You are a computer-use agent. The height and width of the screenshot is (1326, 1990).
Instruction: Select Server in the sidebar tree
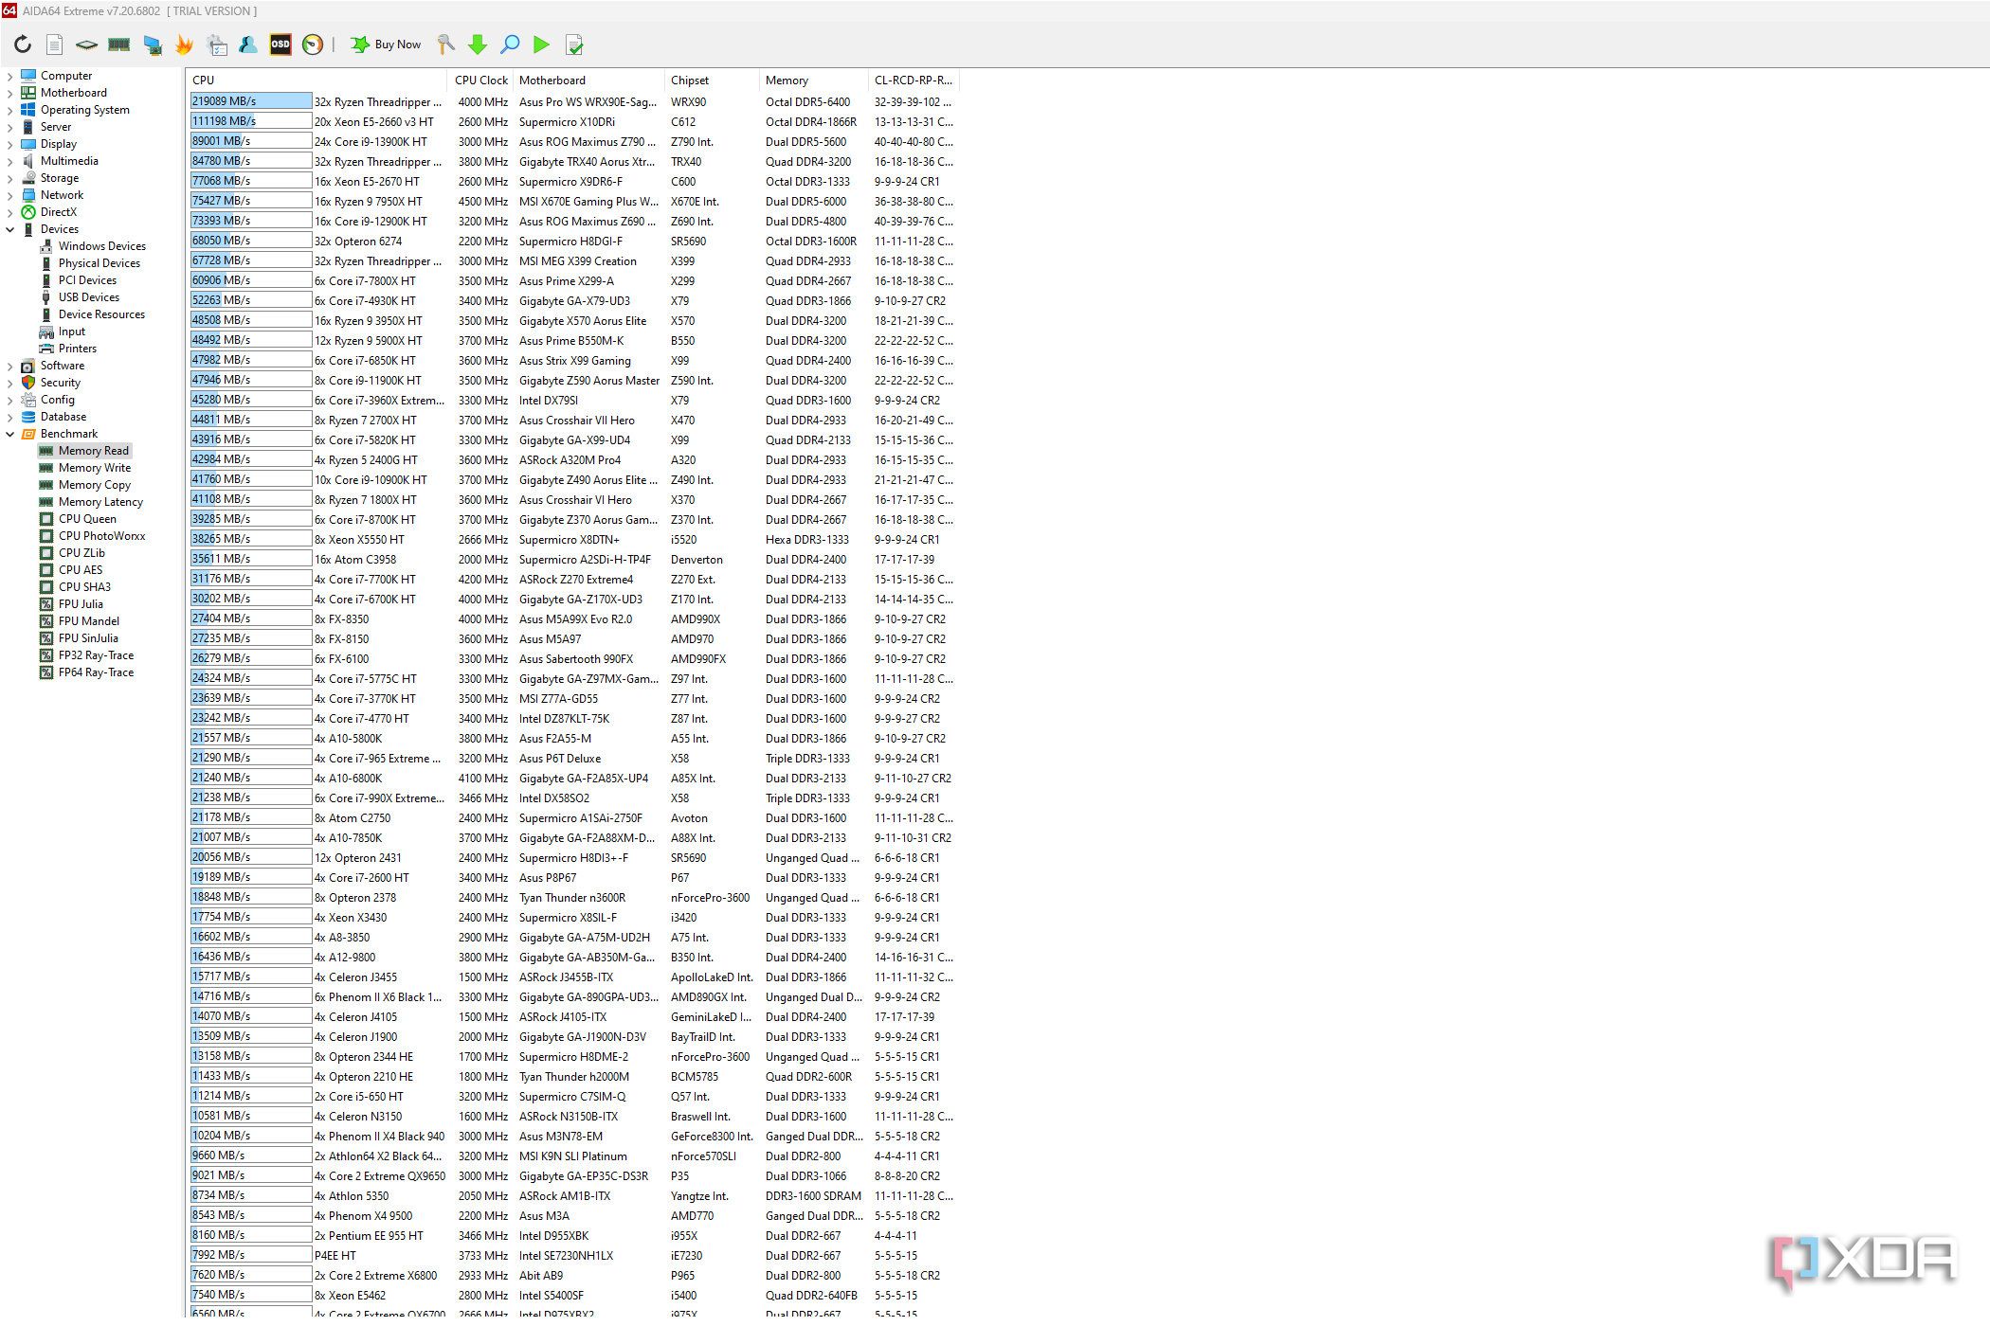pos(55,127)
